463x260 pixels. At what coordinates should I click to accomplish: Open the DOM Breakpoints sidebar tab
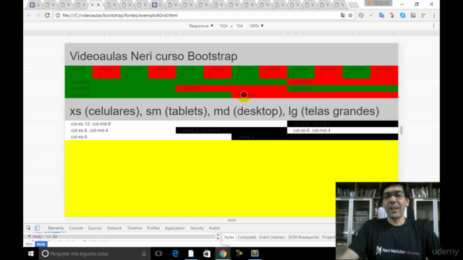(304, 238)
